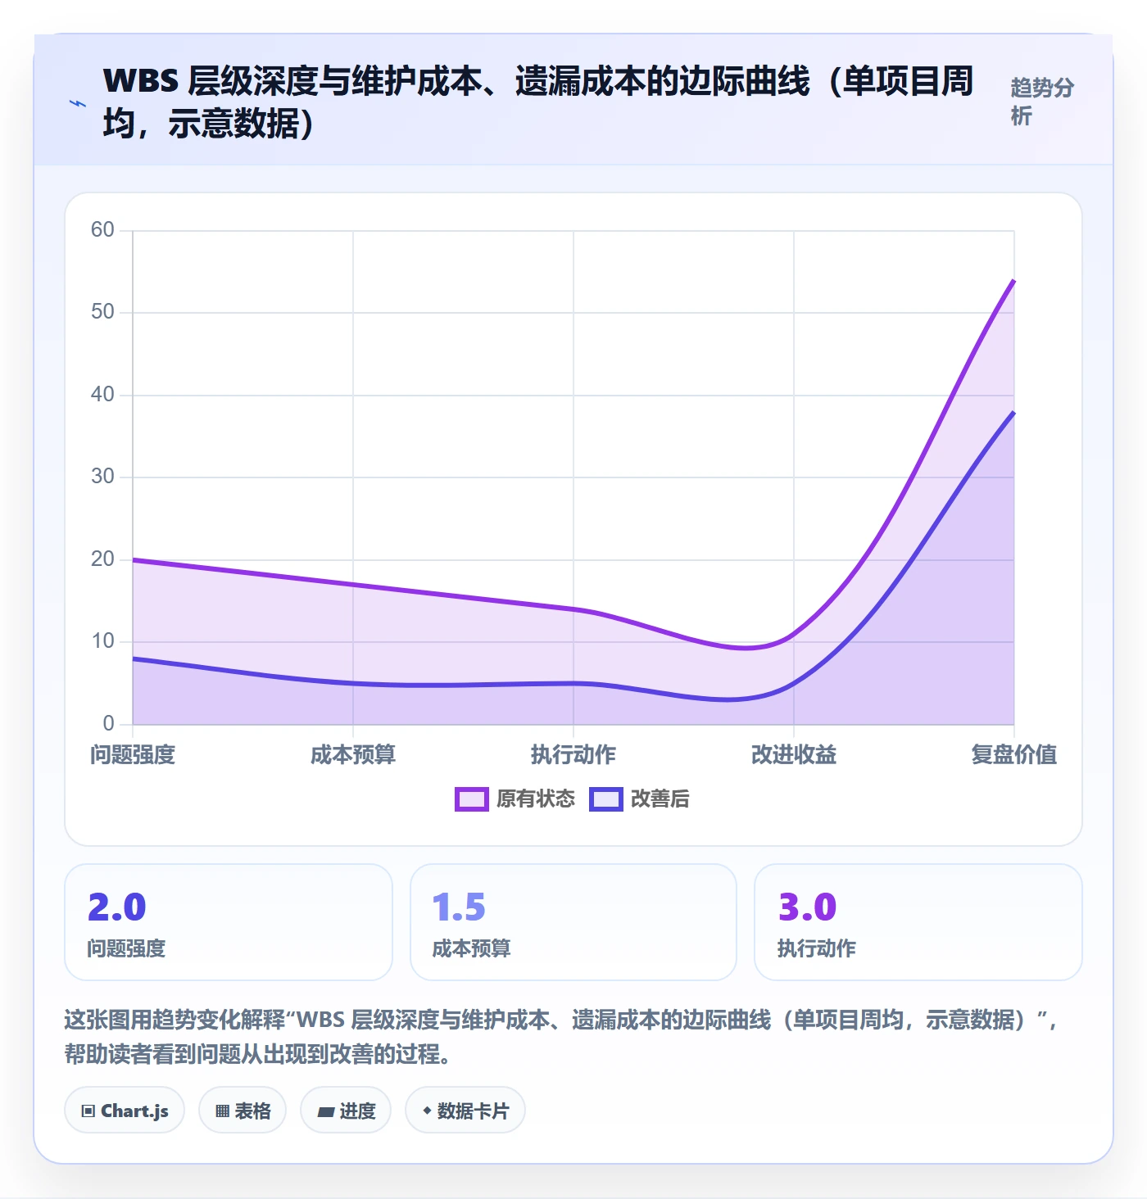The image size is (1147, 1199).
Task: Click the 改进收益 x-axis label
Action: click(x=794, y=754)
